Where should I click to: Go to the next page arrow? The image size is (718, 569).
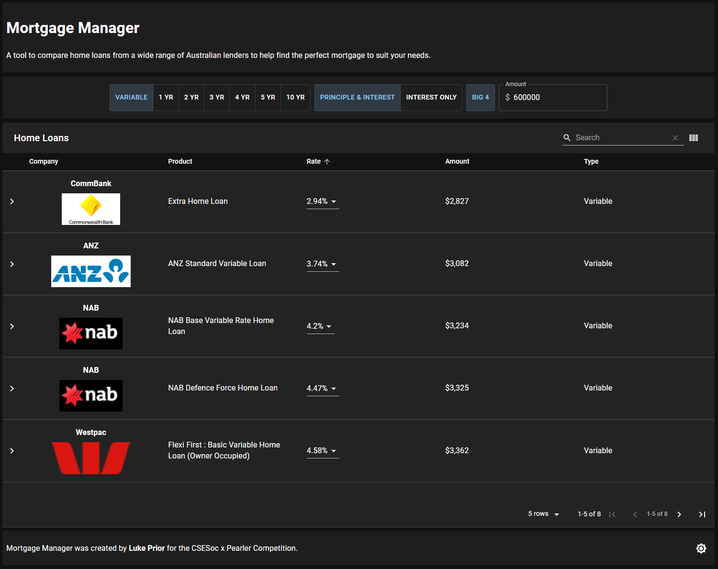(679, 514)
